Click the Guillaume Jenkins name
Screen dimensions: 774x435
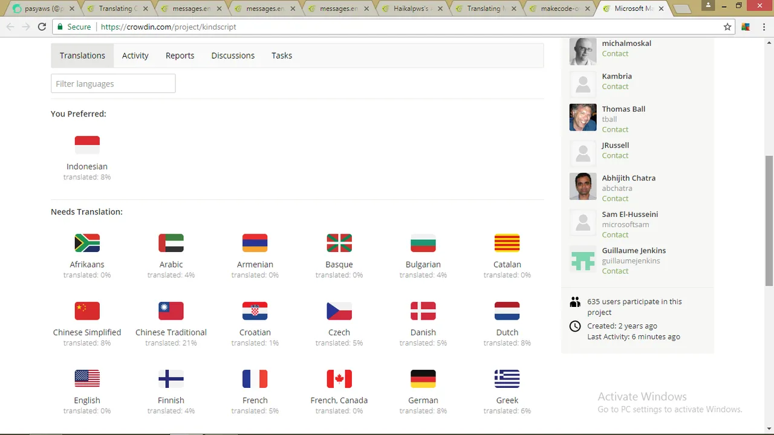click(634, 250)
